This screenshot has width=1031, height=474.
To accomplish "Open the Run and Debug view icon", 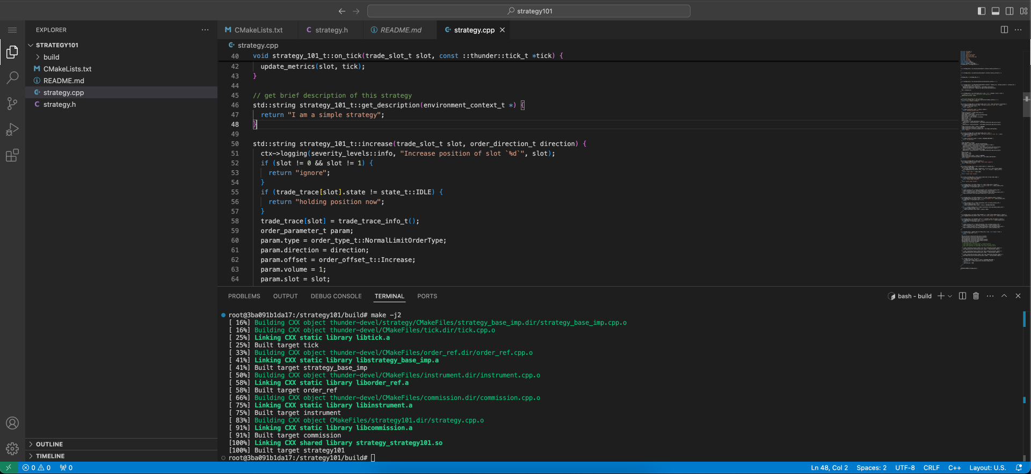I will [x=12, y=129].
